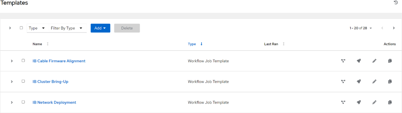This screenshot has width=402, height=113.
Task: Open the Filter By Type dropdown
Action: tap(66, 28)
